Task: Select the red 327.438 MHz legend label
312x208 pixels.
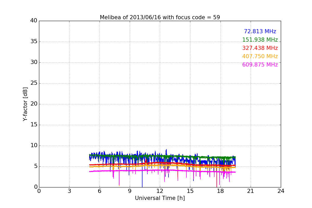Action: coord(260,48)
